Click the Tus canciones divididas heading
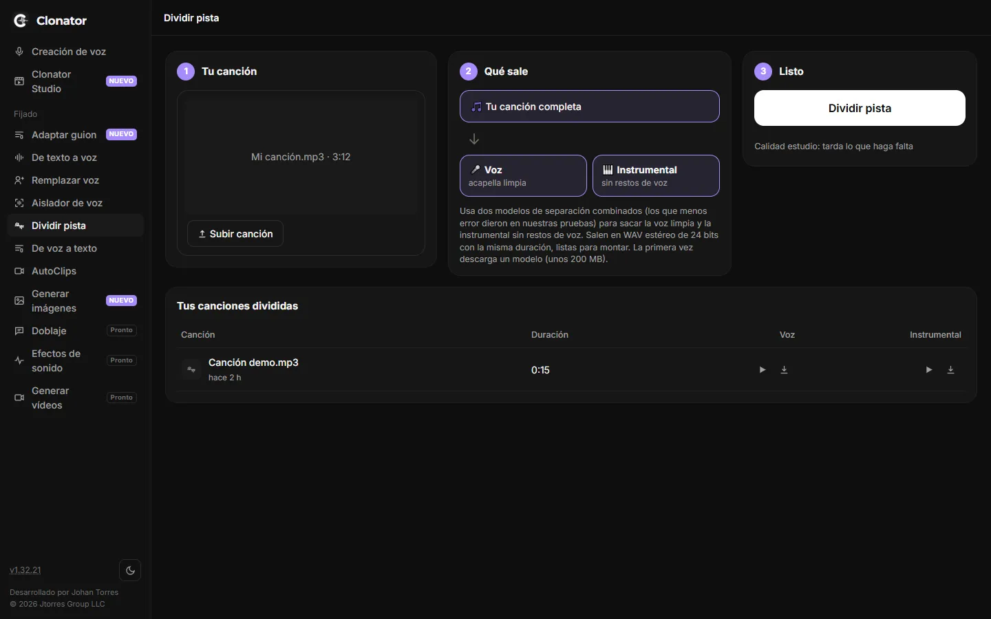991x619 pixels. [x=237, y=306]
